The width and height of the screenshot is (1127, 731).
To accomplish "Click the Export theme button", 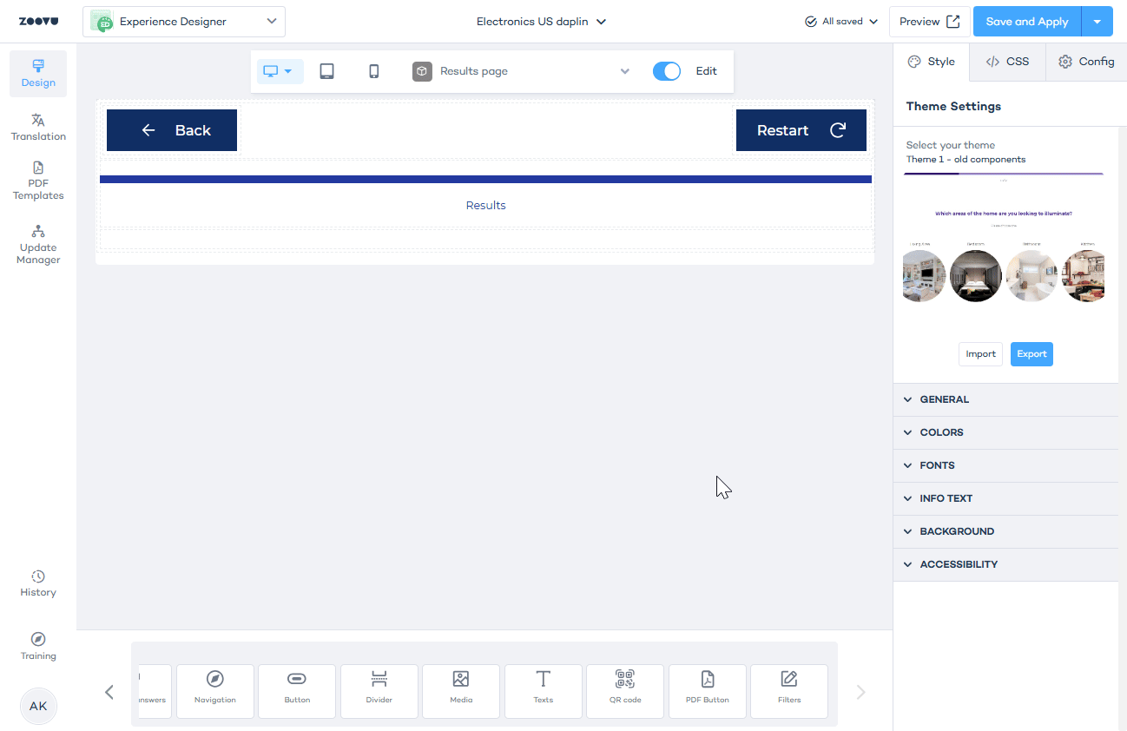I will point(1031,354).
